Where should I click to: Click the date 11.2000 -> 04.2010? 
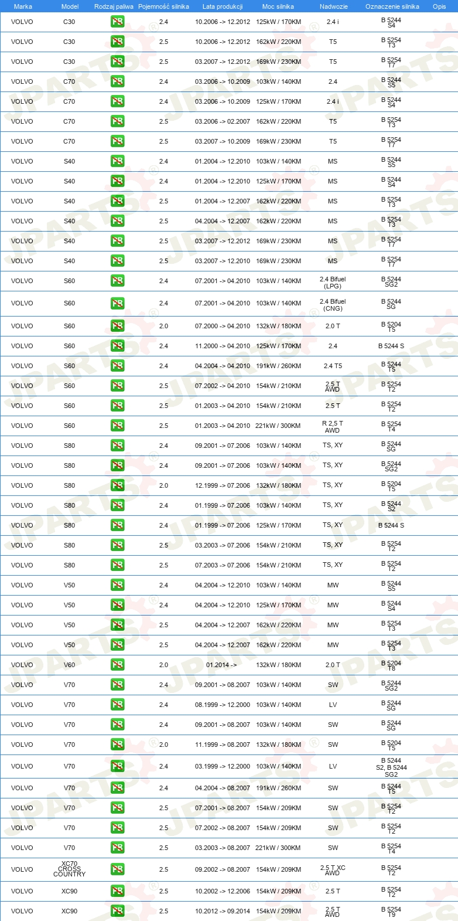pyautogui.click(x=223, y=346)
